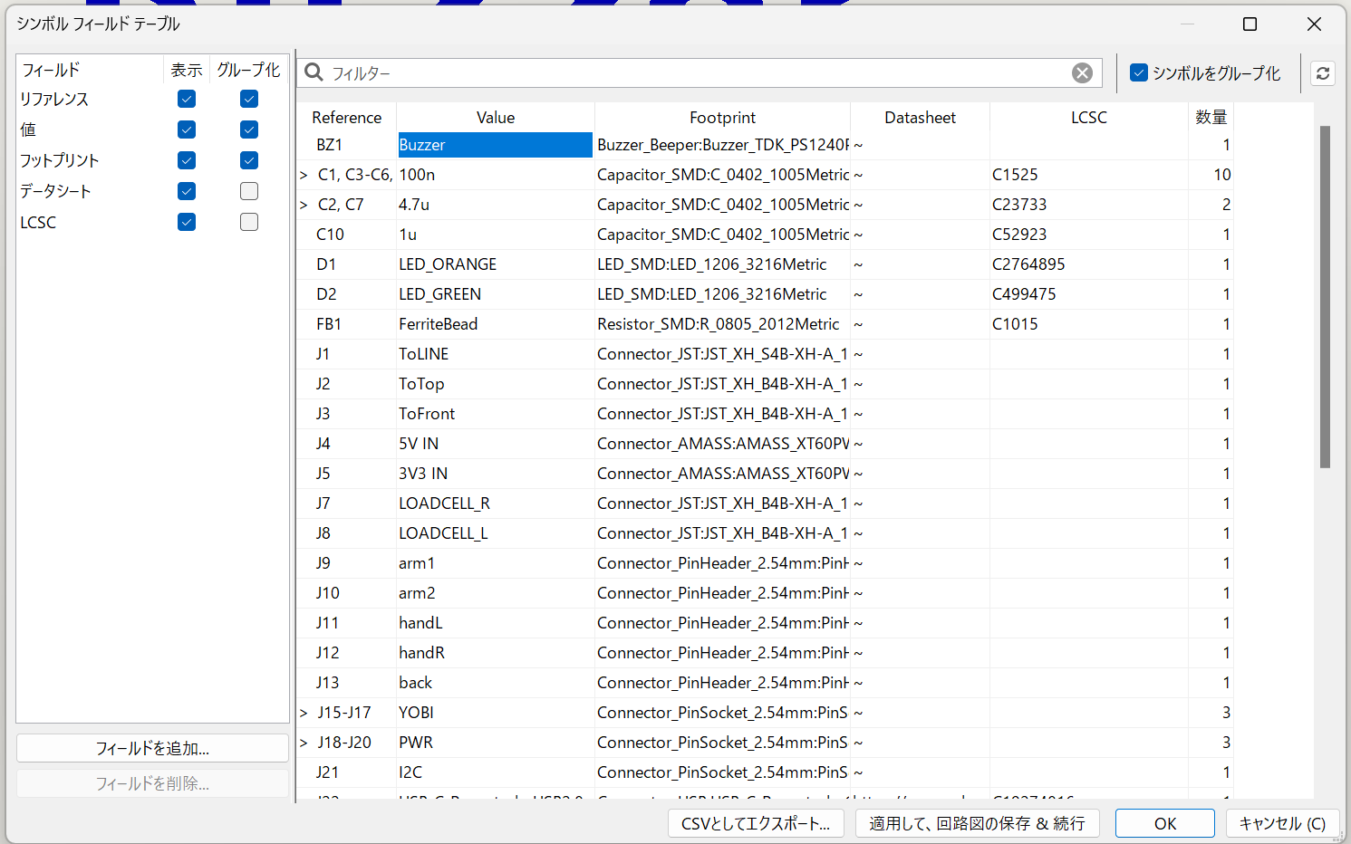This screenshot has width=1351, height=844.
Task: Clear the filter with the X icon
Action: [1082, 73]
